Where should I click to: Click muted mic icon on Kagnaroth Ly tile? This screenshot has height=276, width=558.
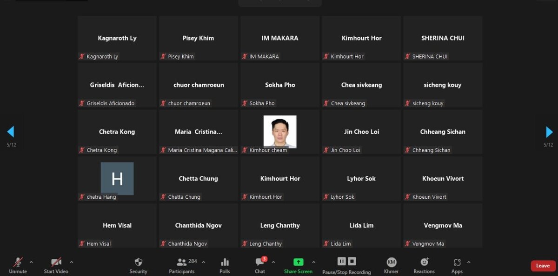82,56
